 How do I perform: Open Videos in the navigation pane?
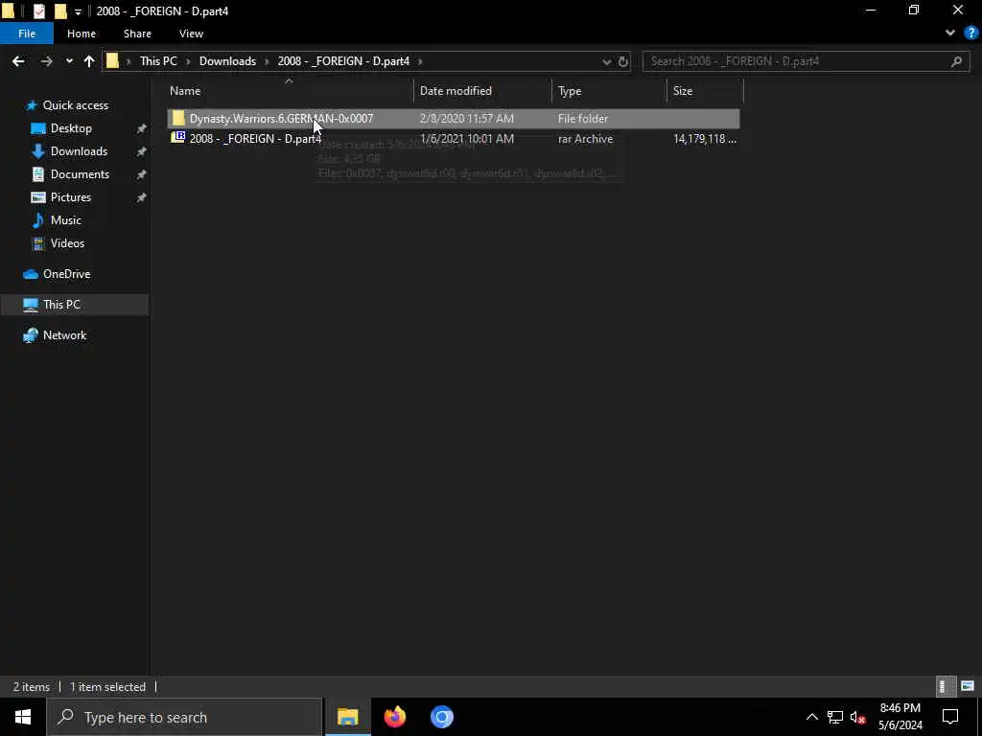point(67,242)
